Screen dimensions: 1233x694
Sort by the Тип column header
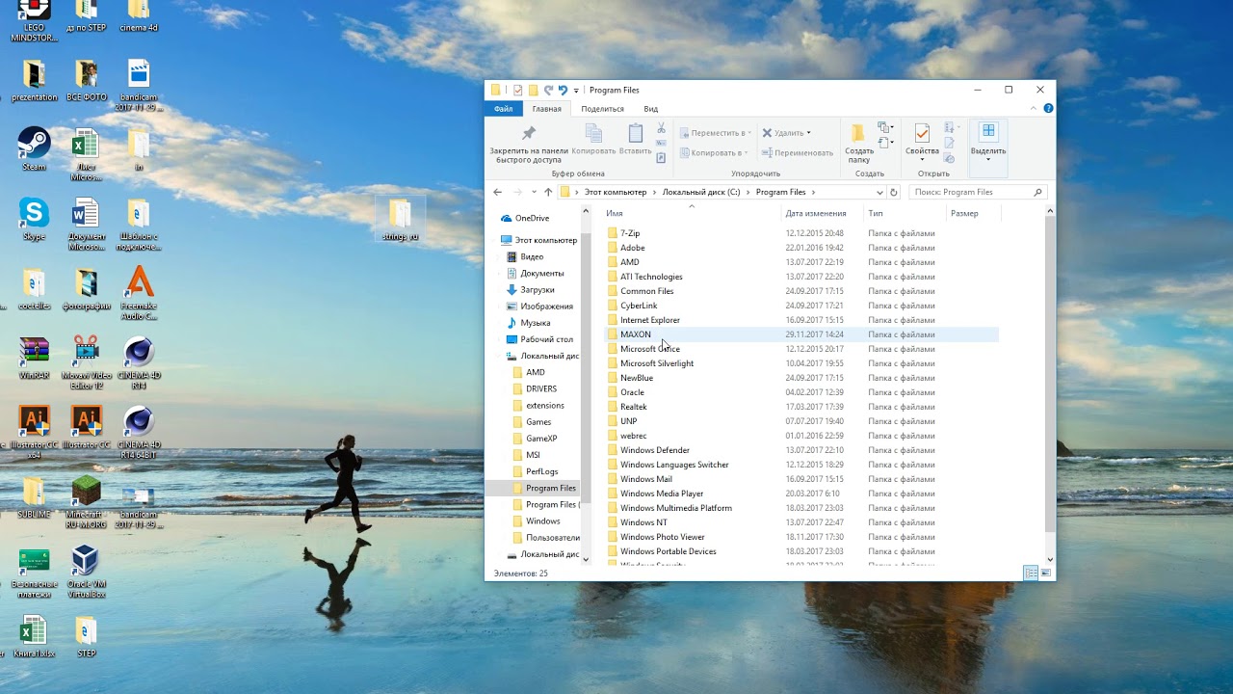[x=876, y=213]
